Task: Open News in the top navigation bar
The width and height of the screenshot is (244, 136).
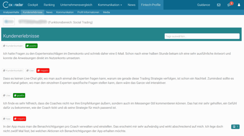Action: (x=131, y=5)
